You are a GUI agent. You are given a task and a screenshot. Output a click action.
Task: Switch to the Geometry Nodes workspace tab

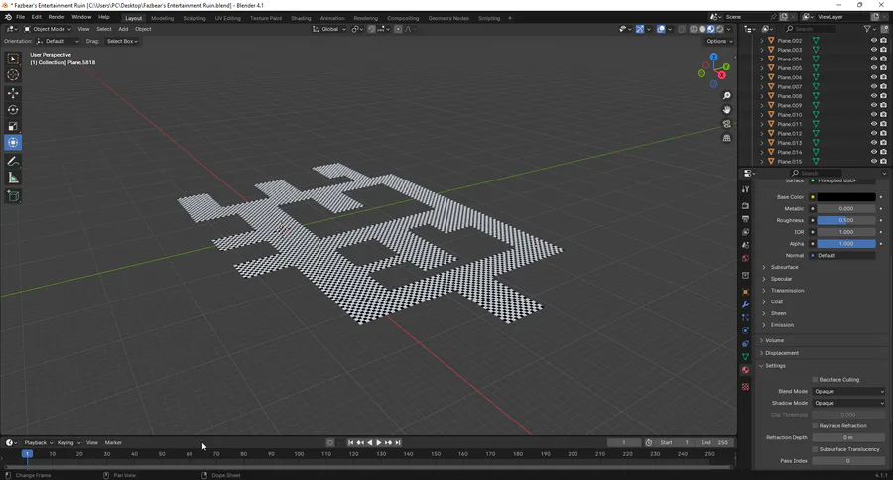448,18
